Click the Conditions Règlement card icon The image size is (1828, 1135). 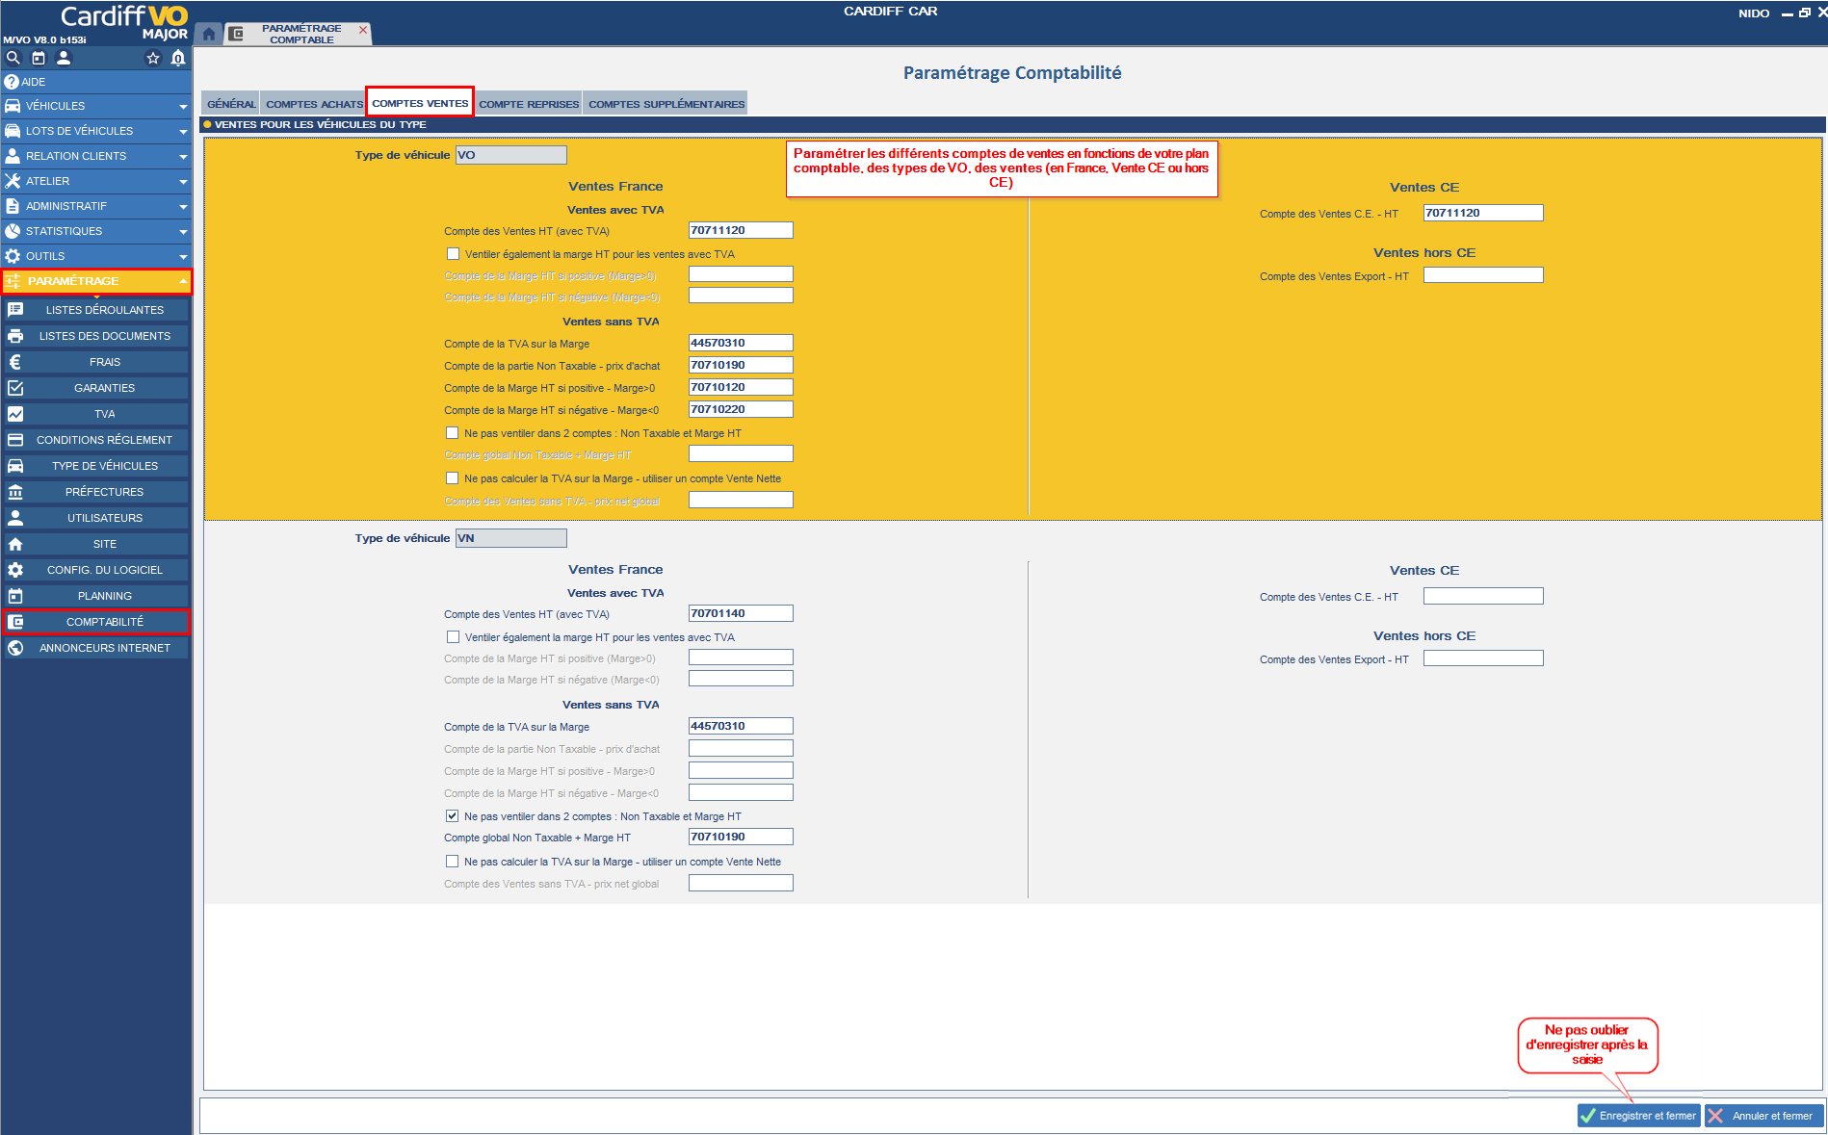pos(15,440)
